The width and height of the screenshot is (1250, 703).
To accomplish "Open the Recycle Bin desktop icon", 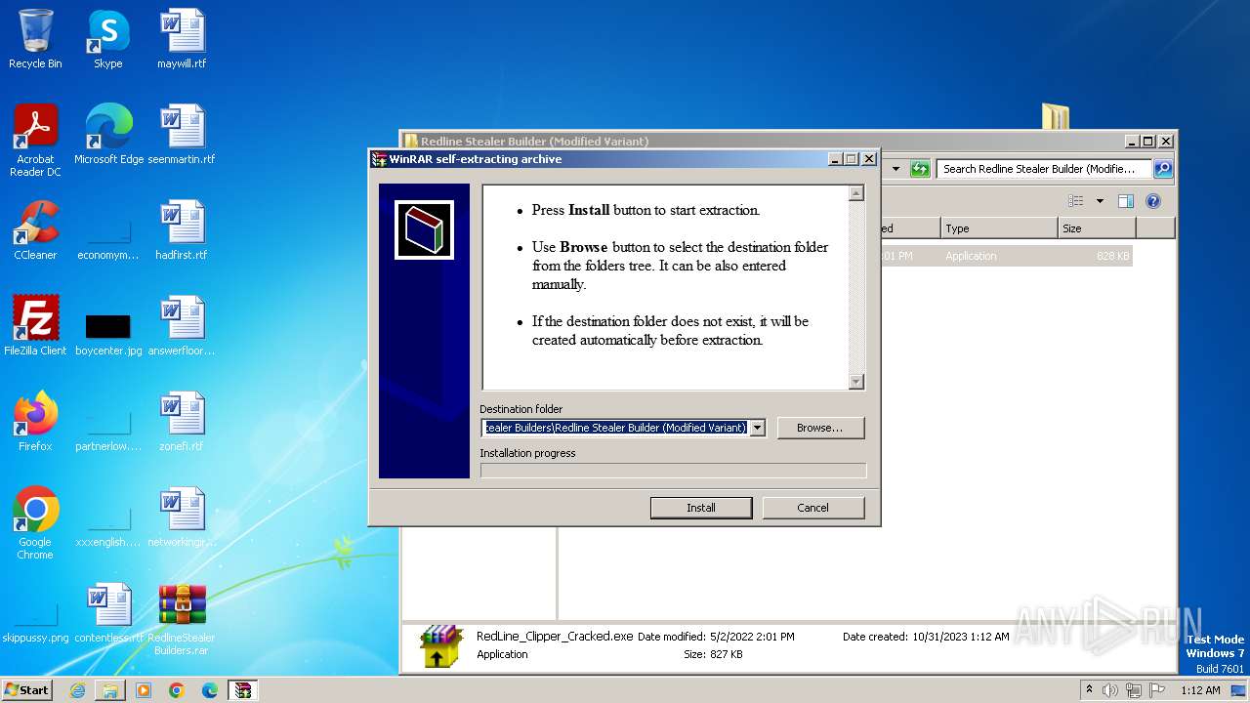I will tap(35, 39).
